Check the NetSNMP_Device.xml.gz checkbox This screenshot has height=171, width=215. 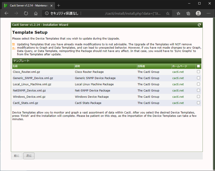point(198,90)
